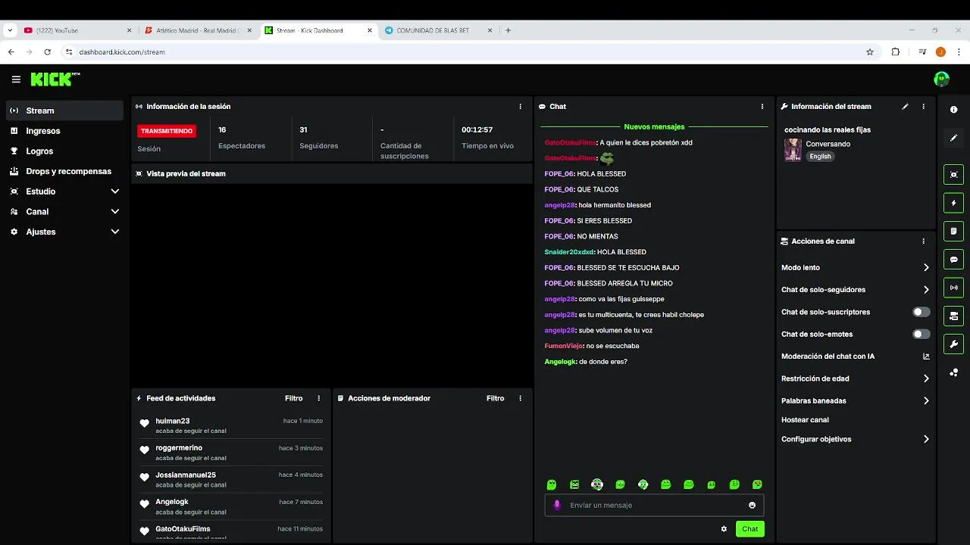The height and width of the screenshot is (545, 970).
Task: Open Configurar objetivos options arrow
Action: click(926, 439)
